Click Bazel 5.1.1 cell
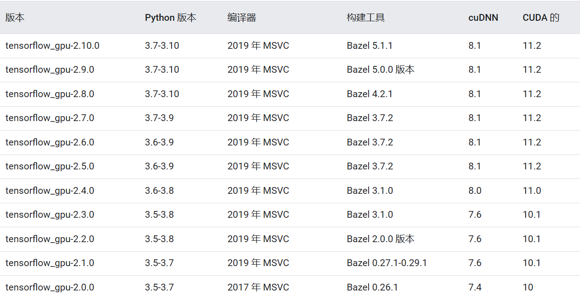 (x=370, y=46)
